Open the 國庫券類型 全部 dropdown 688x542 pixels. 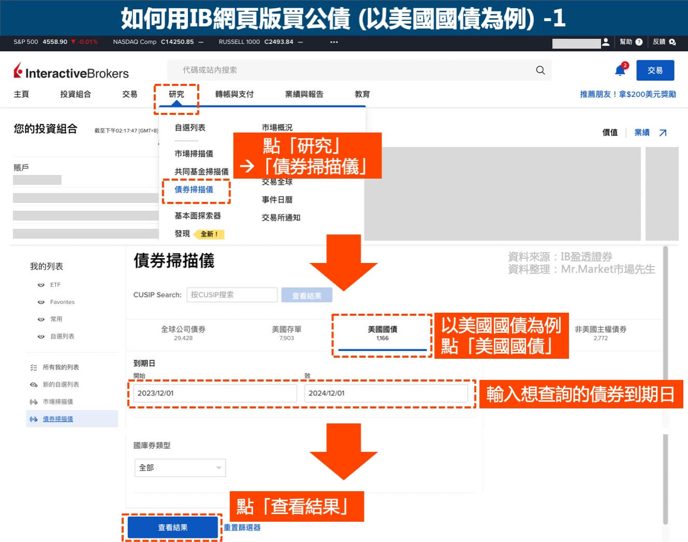tap(180, 467)
